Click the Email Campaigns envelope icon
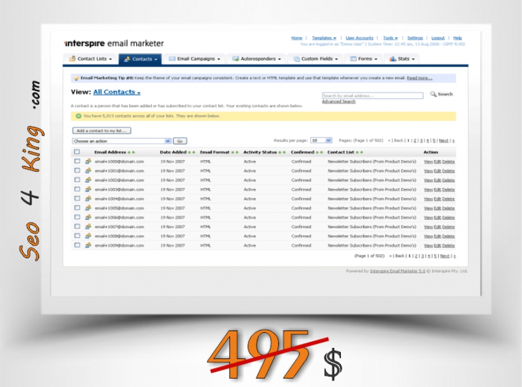This screenshot has height=387, width=522. pyautogui.click(x=172, y=59)
